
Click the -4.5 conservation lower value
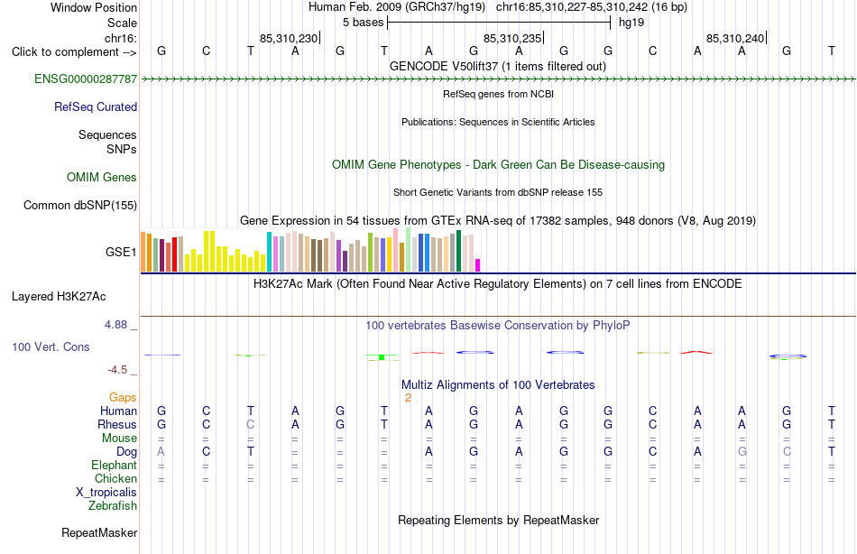point(117,370)
